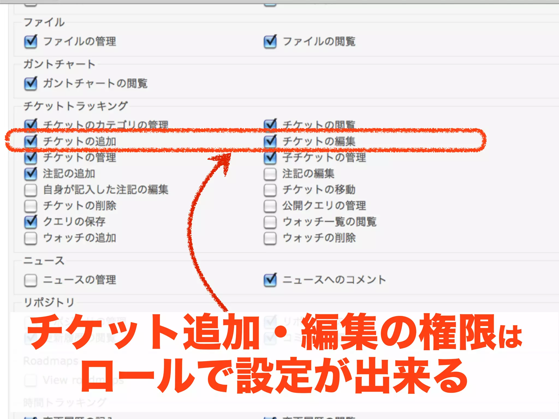The width and height of the screenshot is (559, 419).
Task: Click the ガントチャート section heading
Action: click(x=59, y=64)
